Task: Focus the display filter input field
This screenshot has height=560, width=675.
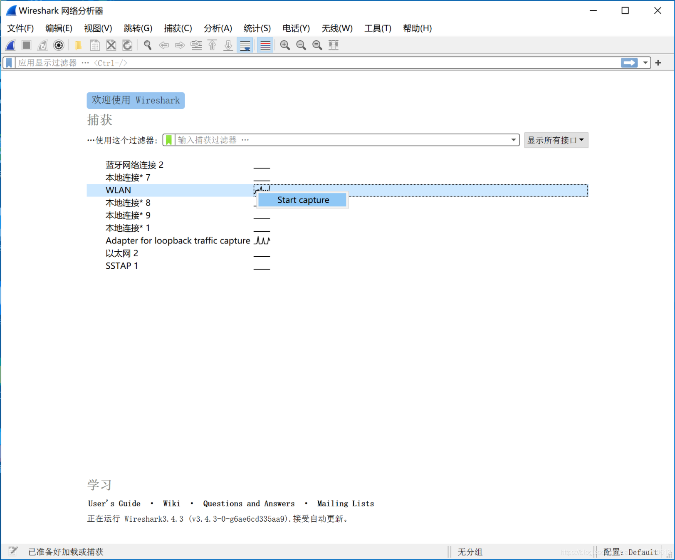Action: pos(318,63)
